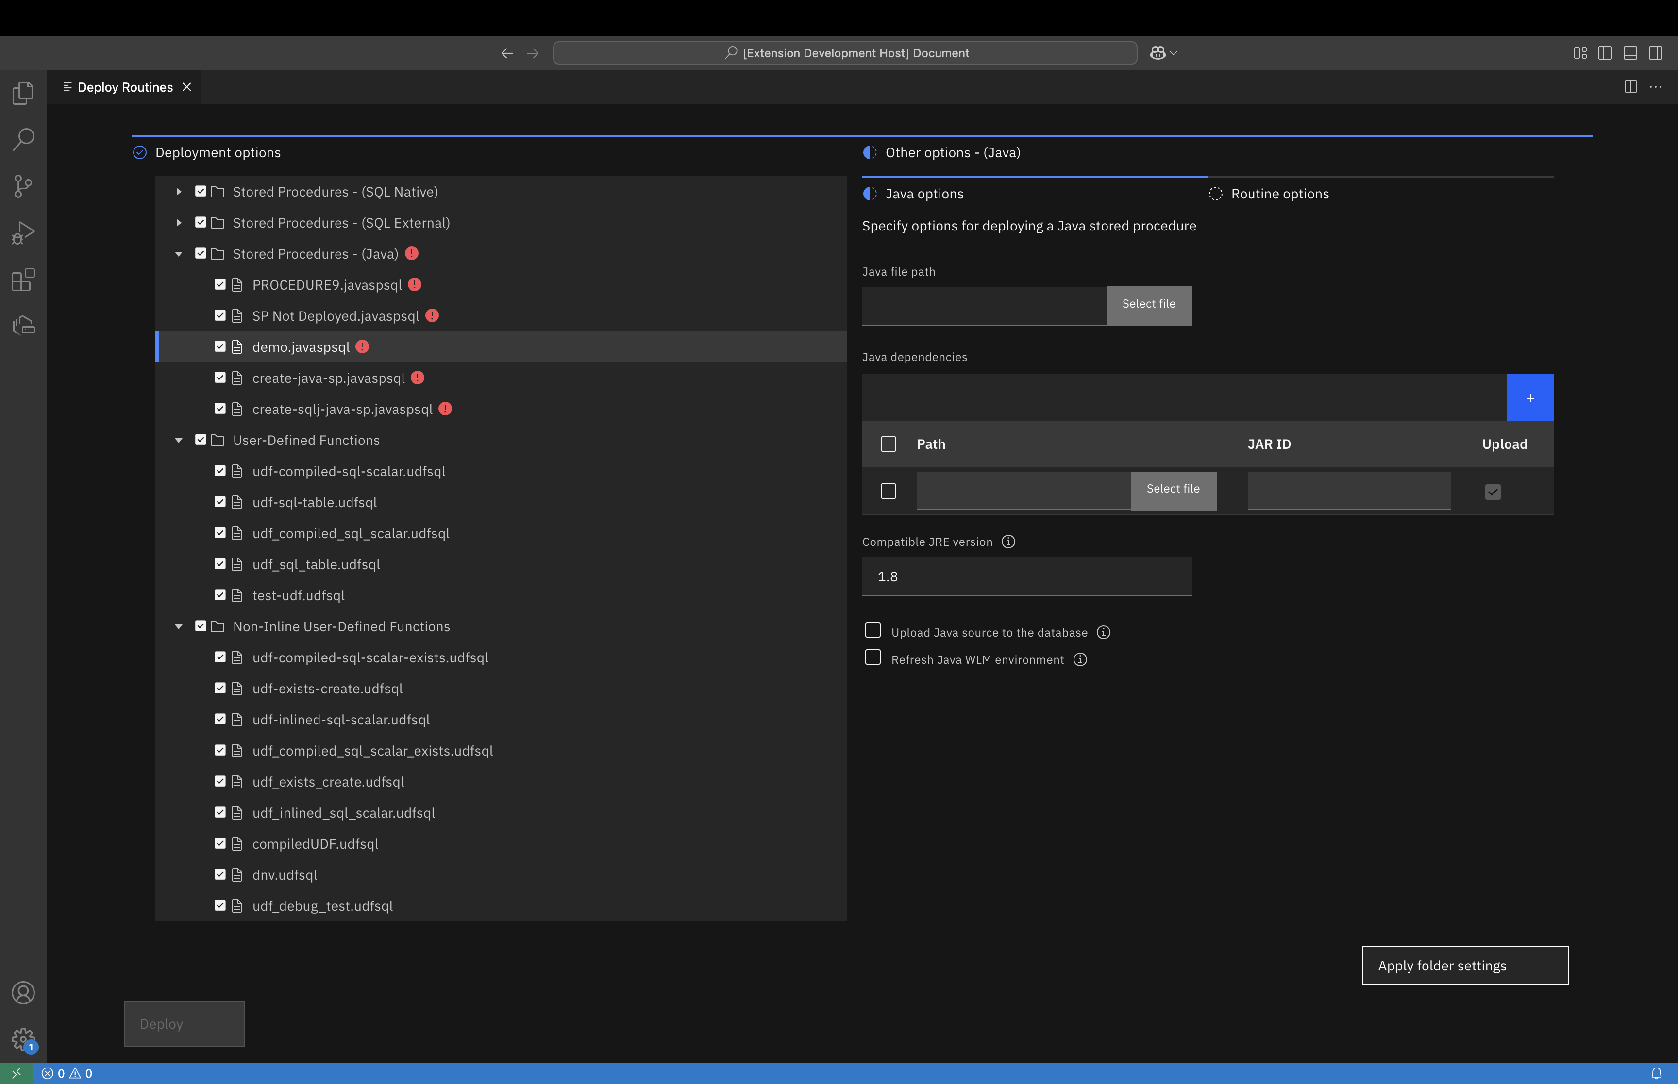
Task: Open the Source Control view
Action: [22, 186]
